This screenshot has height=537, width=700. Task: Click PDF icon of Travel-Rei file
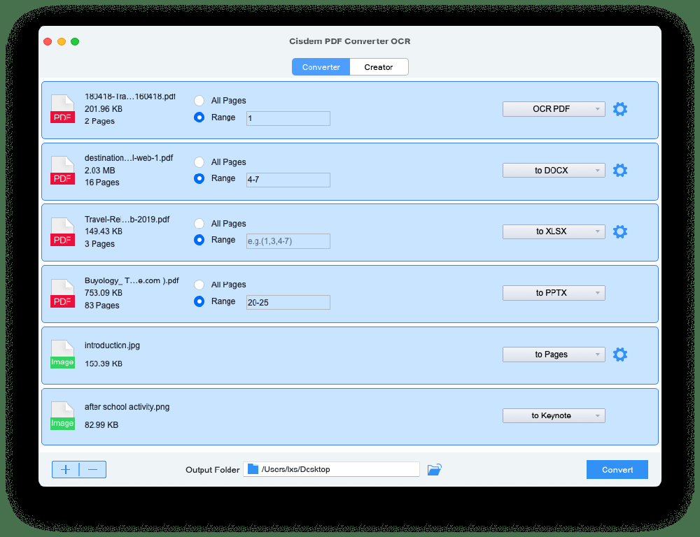point(62,232)
